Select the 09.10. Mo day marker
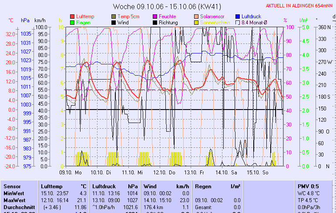 click(x=71, y=172)
